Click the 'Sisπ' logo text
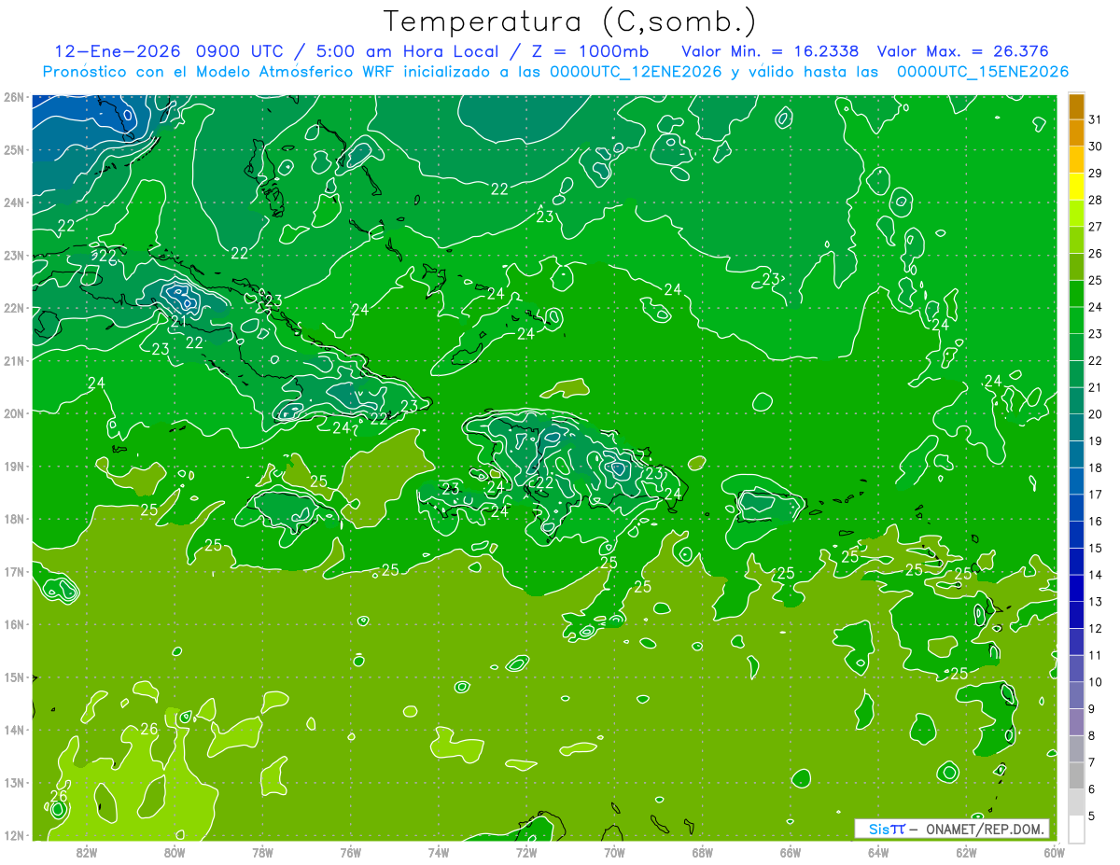 (x=887, y=829)
